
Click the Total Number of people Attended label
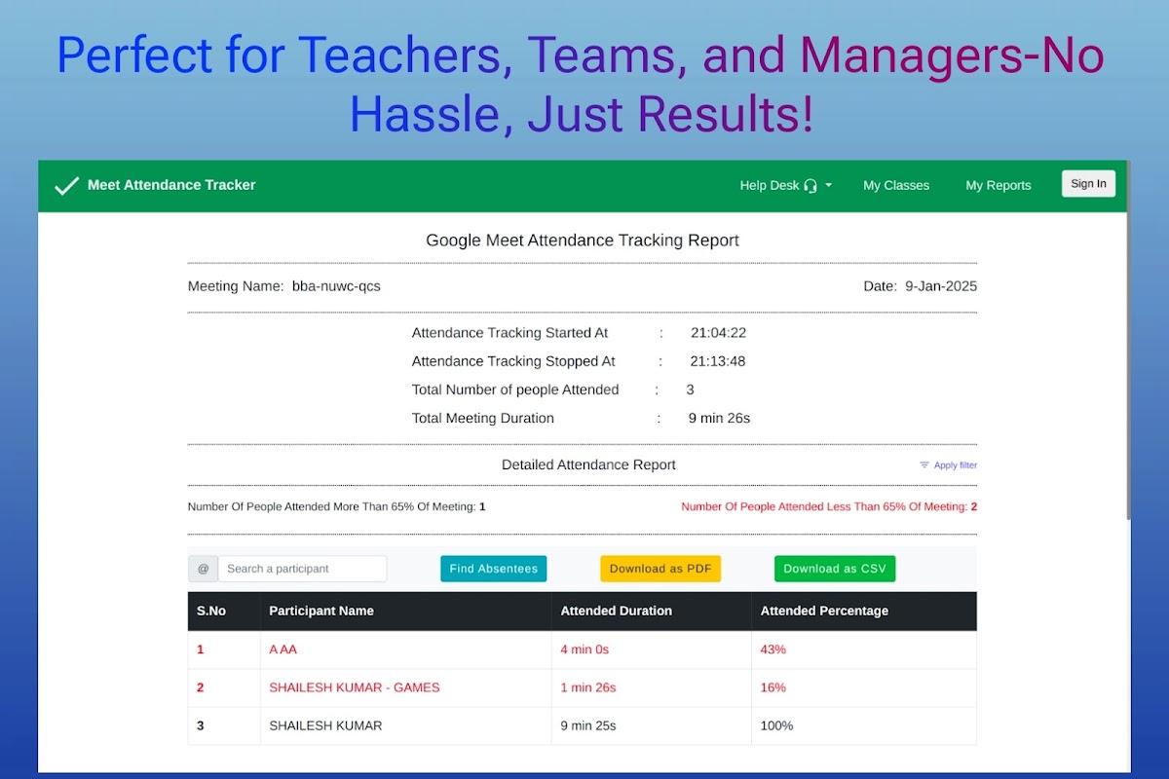pyautogui.click(x=515, y=390)
